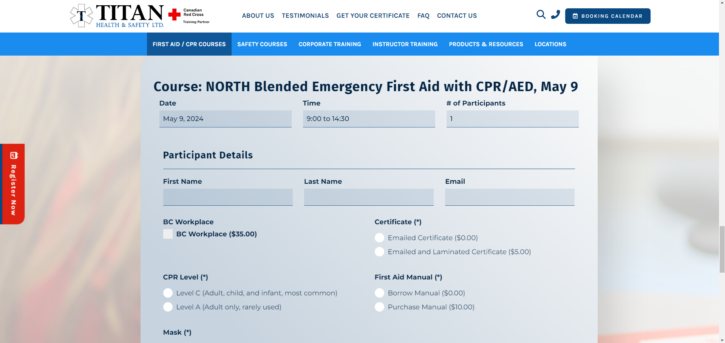Open Locations menu
725x343 pixels.
coord(550,44)
